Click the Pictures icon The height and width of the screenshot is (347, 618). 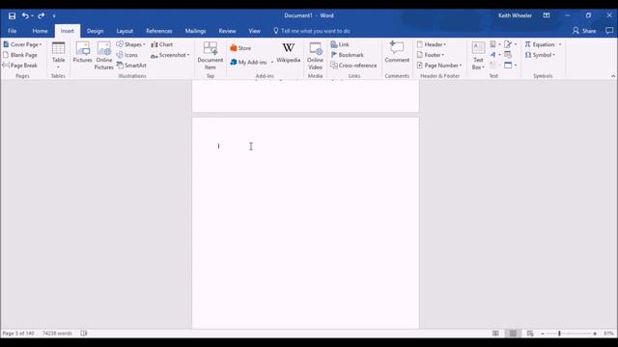coord(82,52)
